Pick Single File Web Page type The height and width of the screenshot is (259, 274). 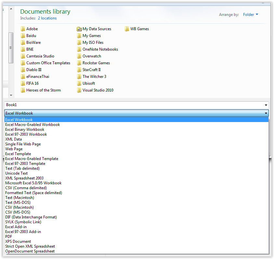(136, 144)
